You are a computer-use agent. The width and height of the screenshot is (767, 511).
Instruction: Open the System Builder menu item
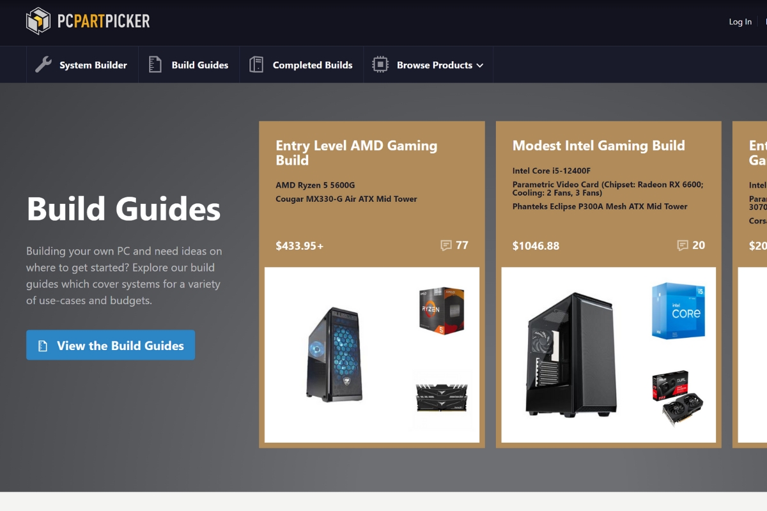pyautogui.click(x=82, y=65)
